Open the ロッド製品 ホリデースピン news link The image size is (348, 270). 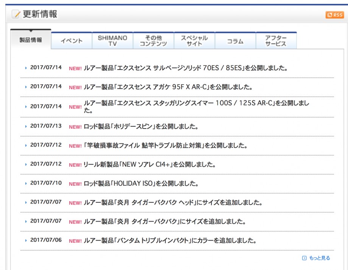[141, 126]
